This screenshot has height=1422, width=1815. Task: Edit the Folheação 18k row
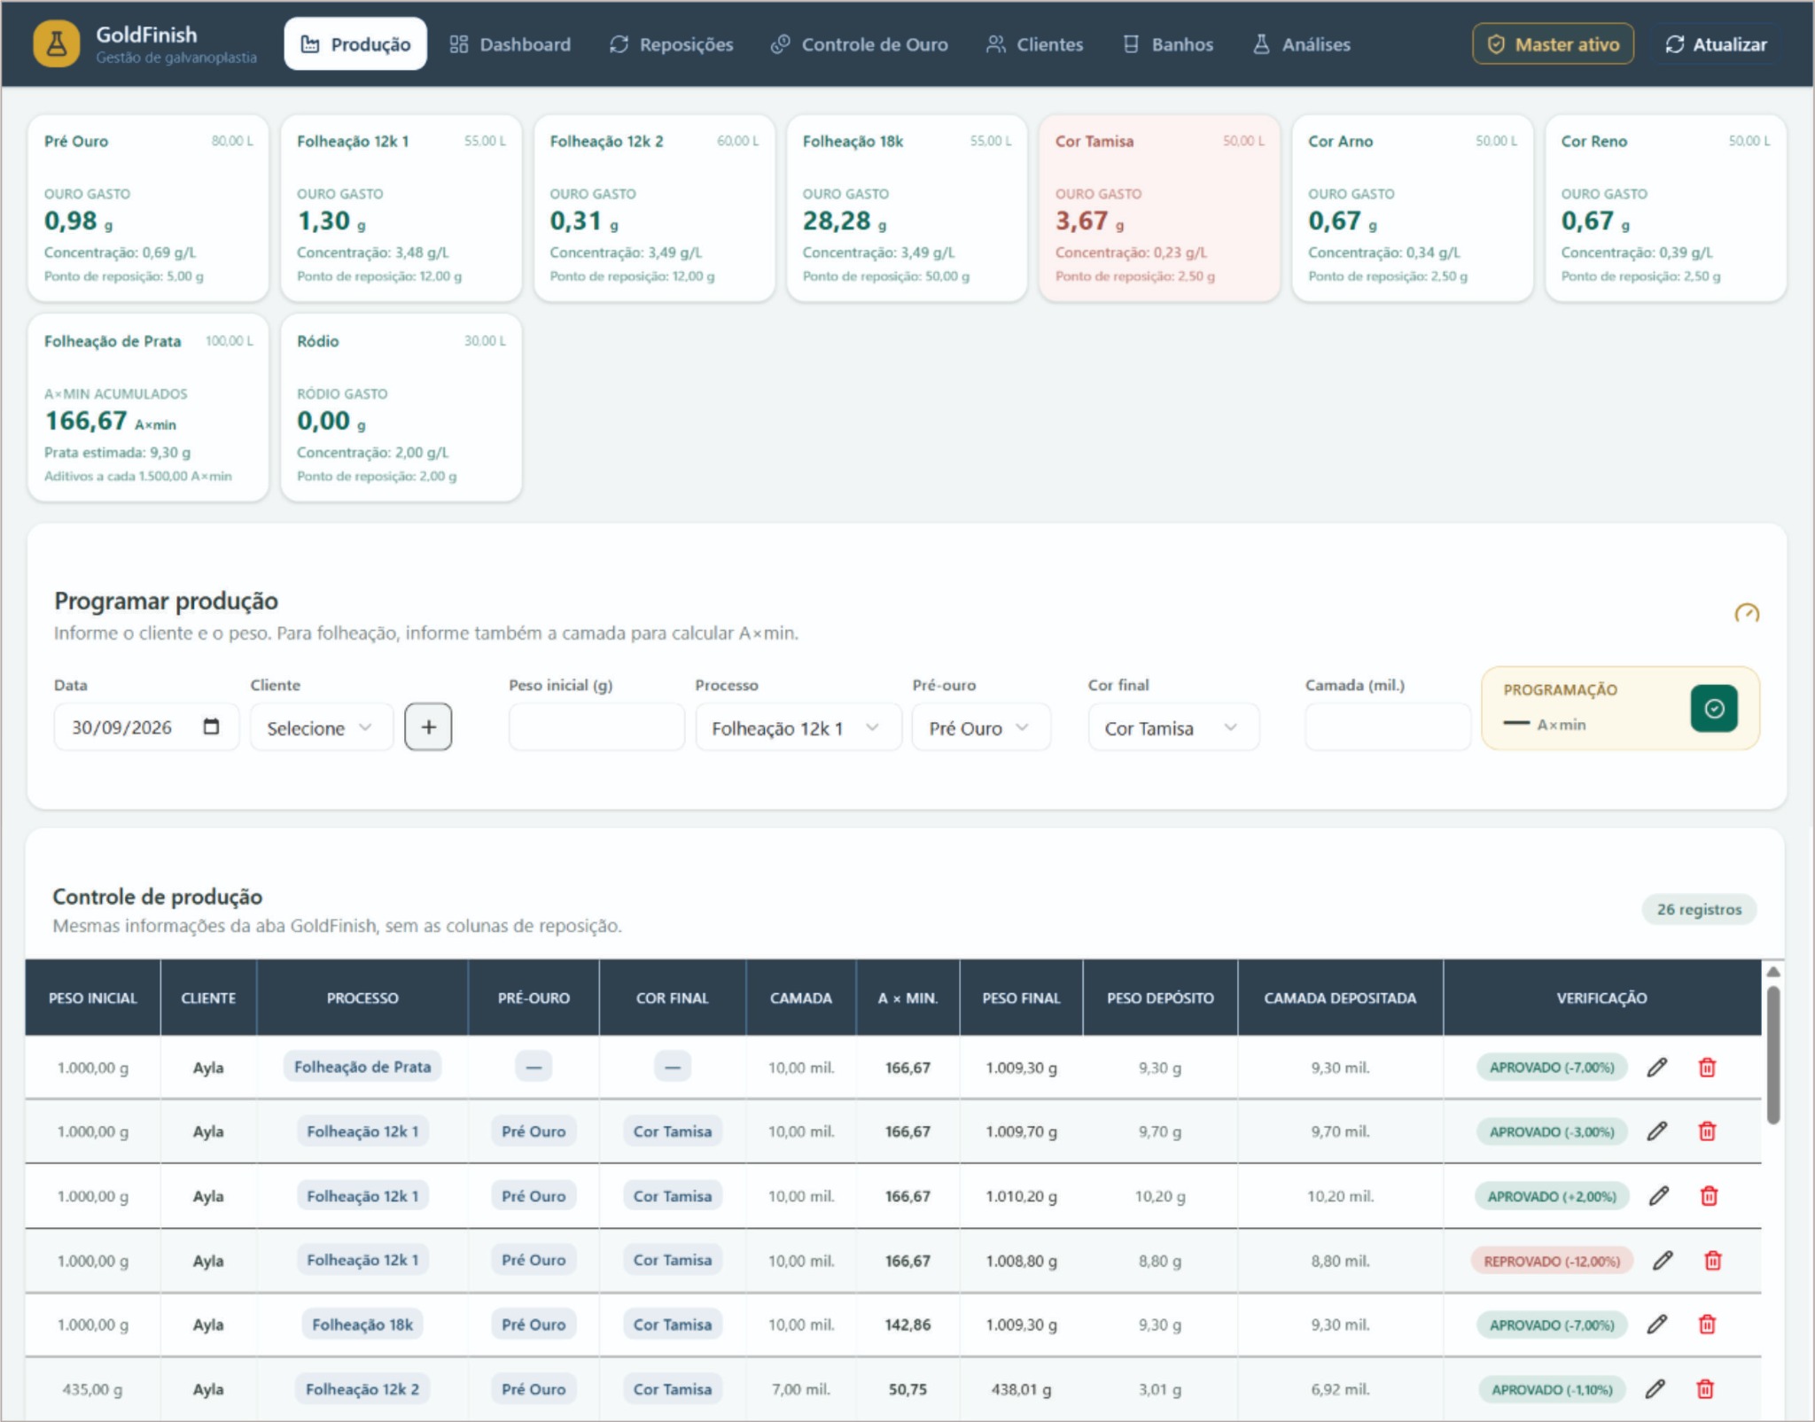(1656, 1325)
